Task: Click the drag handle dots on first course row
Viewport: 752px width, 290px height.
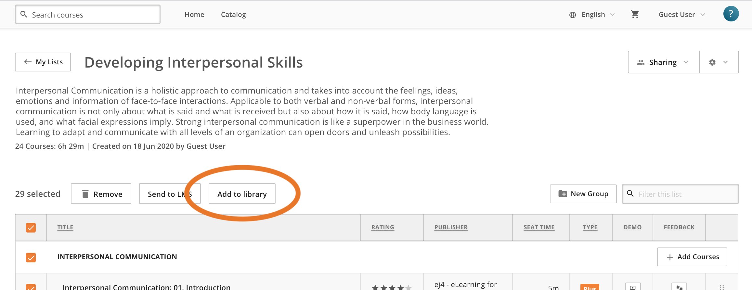Action: [722, 287]
